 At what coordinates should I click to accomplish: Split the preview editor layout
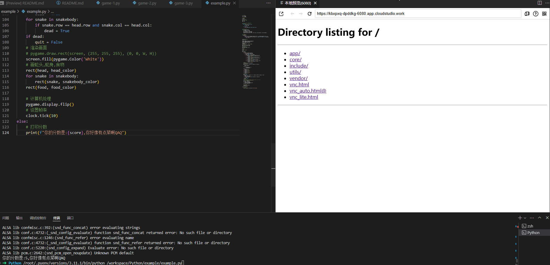[540, 3]
